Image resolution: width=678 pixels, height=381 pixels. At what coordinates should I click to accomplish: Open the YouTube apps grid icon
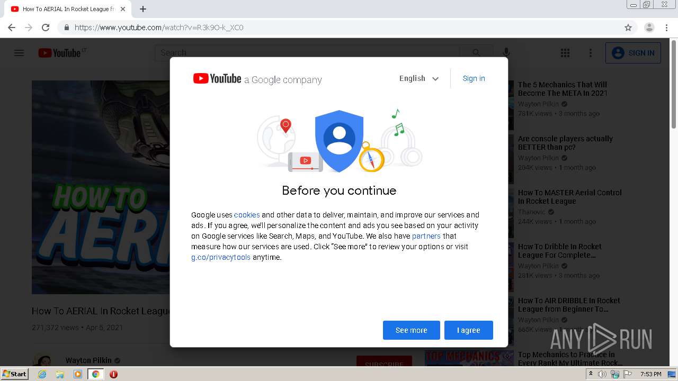pyautogui.click(x=565, y=53)
